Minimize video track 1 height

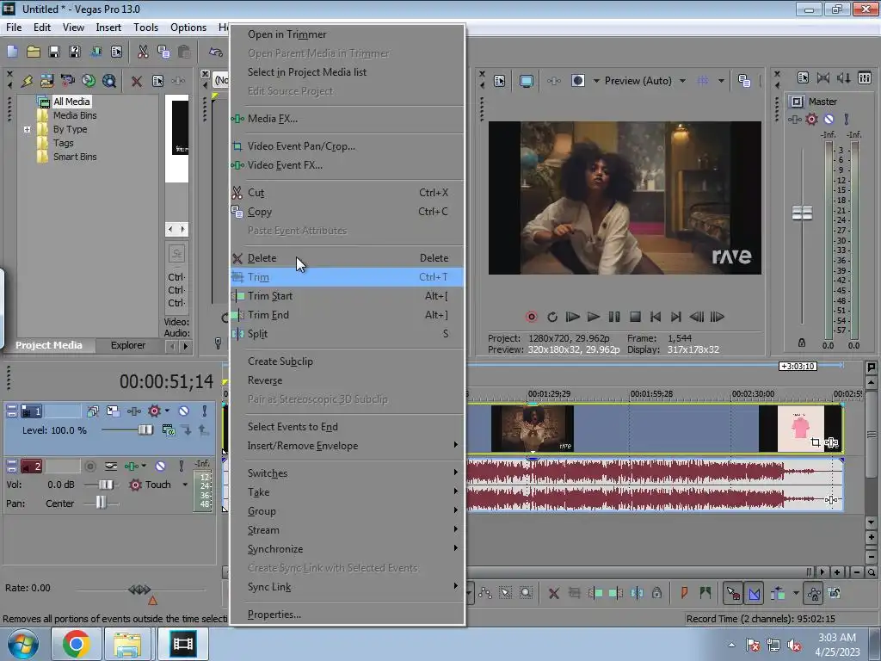point(11,408)
